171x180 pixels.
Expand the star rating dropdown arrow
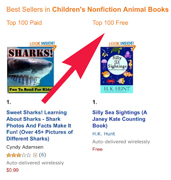click(35, 155)
